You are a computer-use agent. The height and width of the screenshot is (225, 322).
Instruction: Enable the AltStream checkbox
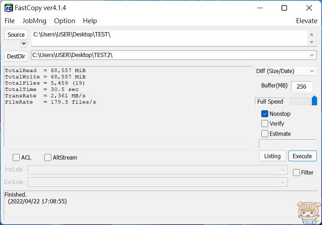[48, 157]
